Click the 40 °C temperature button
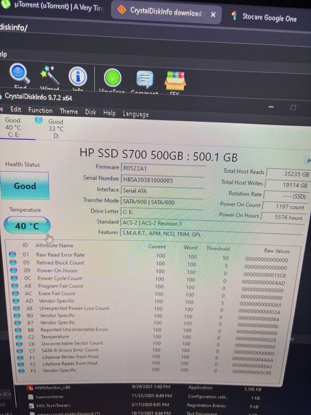311x415 pixels. (27, 226)
